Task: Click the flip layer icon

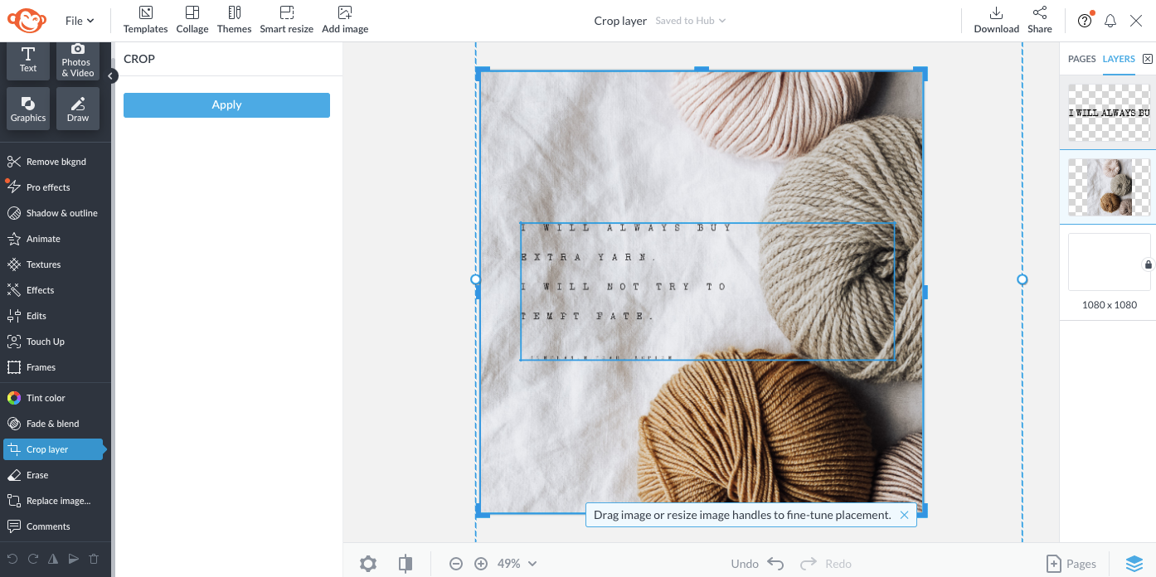Action: pos(53,559)
